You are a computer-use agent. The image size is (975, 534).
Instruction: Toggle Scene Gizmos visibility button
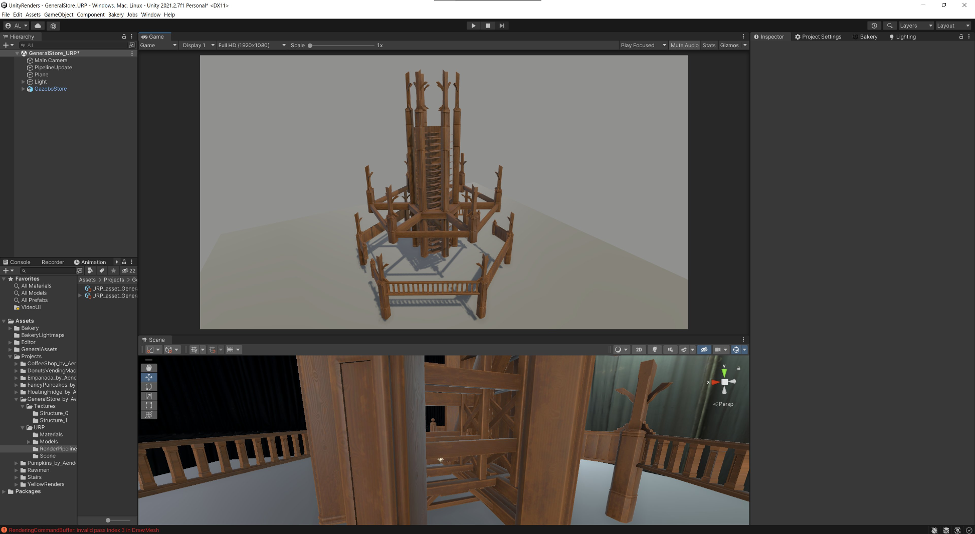[736, 350]
